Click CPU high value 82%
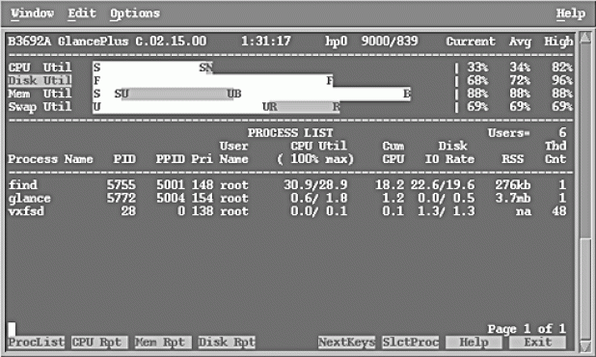This screenshot has width=596, height=357. (562, 68)
